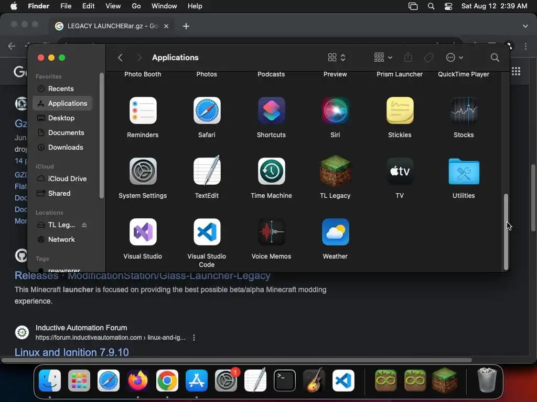The image size is (537, 402).
Task: Click the Edit Tags toolbar button
Action: point(428,58)
